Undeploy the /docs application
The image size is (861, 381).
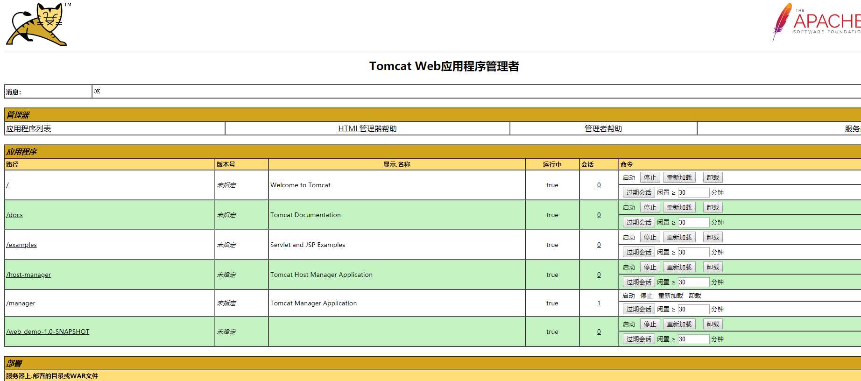point(713,207)
